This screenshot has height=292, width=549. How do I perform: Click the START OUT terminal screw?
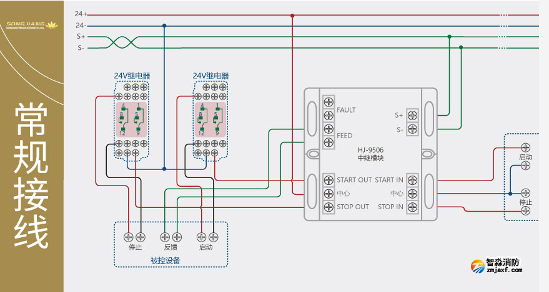tap(329, 180)
